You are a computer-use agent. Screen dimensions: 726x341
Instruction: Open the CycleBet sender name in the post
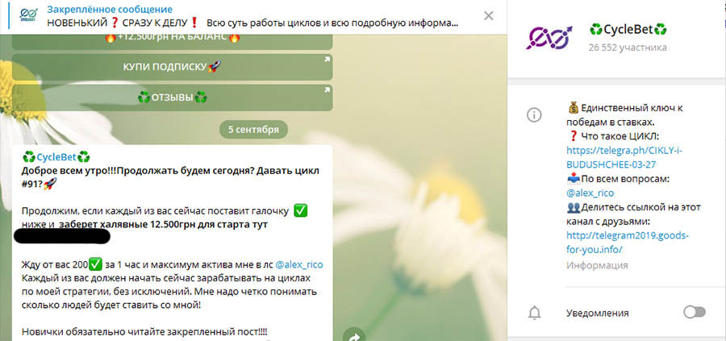[x=56, y=156]
